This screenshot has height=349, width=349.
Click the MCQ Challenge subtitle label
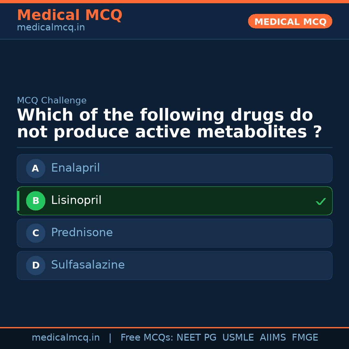coord(52,100)
